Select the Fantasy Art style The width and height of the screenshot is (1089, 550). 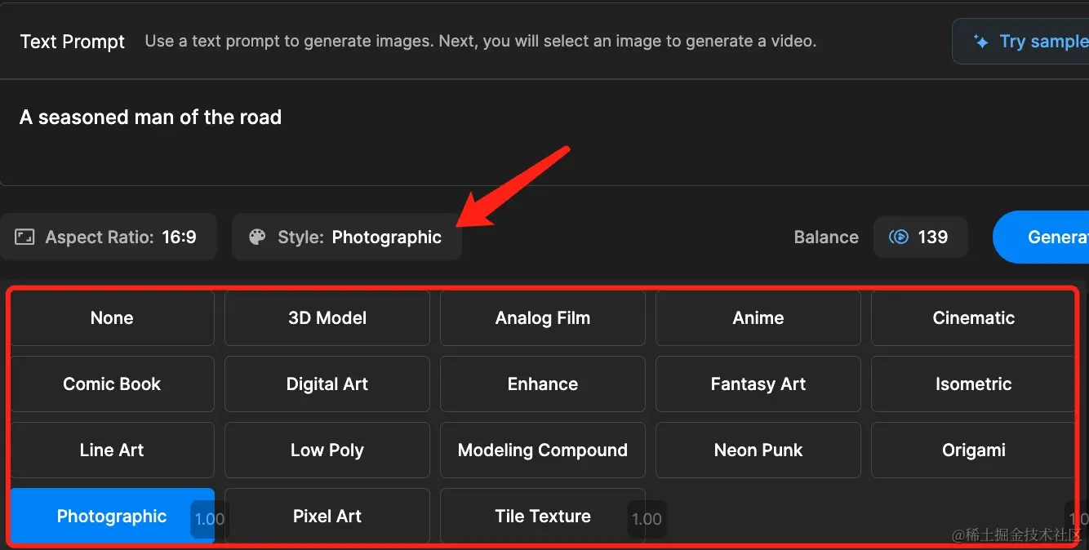758,384
